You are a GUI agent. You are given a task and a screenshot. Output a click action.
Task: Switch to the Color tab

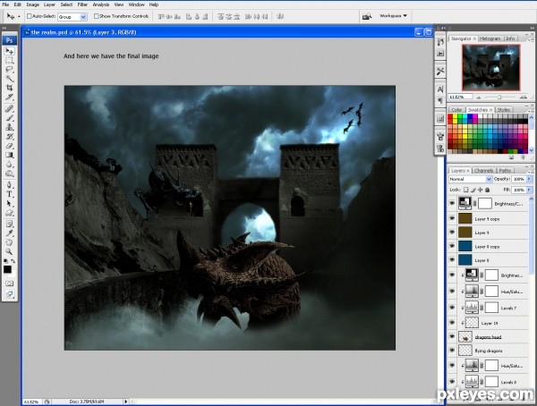coord(456,110)
